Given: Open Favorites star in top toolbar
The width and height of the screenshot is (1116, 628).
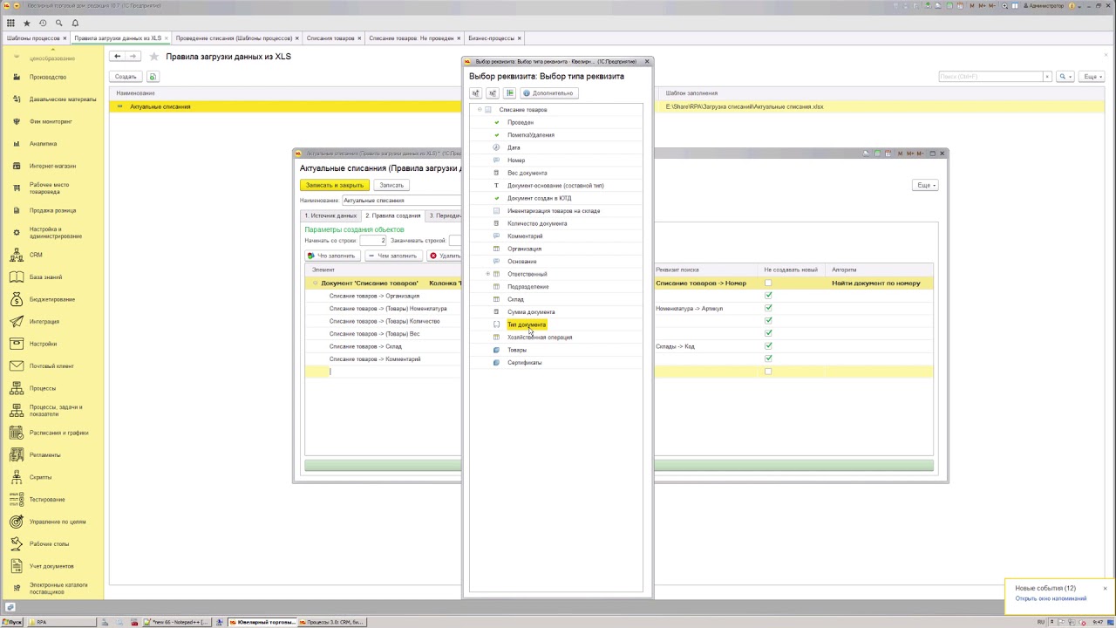Looking at the screenshot, I should click(27, 23).
